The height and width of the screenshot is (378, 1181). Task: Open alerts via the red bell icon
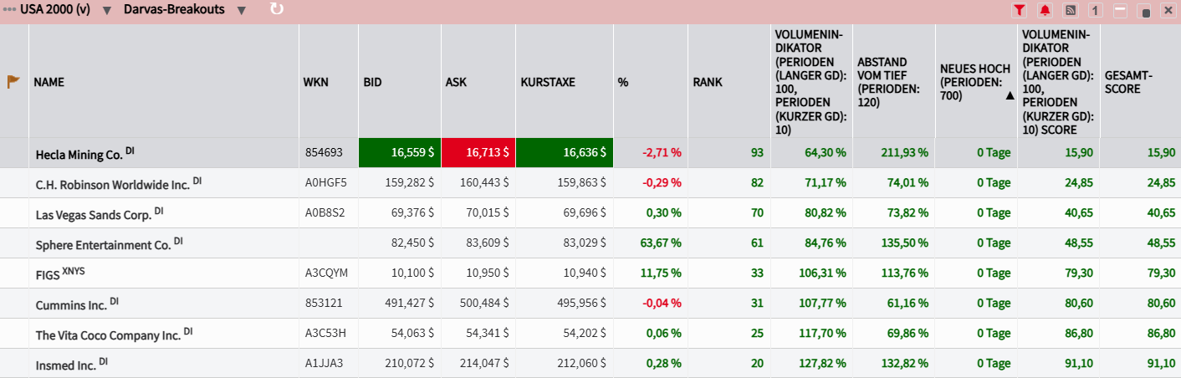coord(1045,11)
